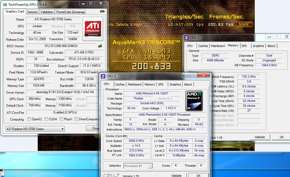Click the Level 3 cache value 6 MBytes
Image resolution: width=290 pixels, height=177 pixels.
179,155
